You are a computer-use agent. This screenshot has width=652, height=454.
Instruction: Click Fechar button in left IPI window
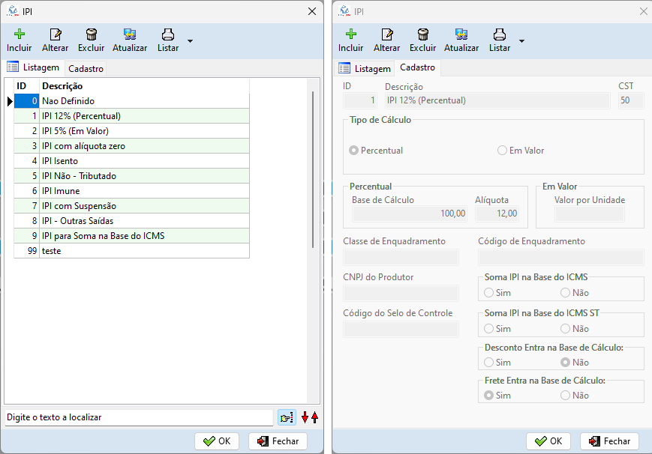(x=278, y=441)
